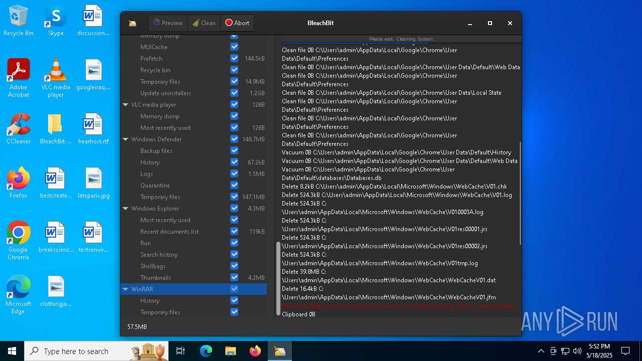Open the BleachBit application menu icon
Viewport: 642px width, 361px height.
pos(132,23)
